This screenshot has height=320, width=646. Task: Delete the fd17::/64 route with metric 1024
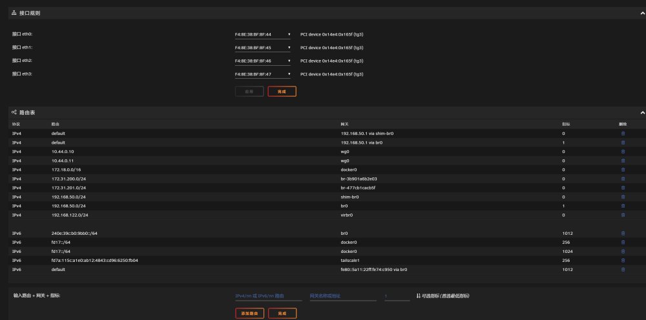(623, 252)
